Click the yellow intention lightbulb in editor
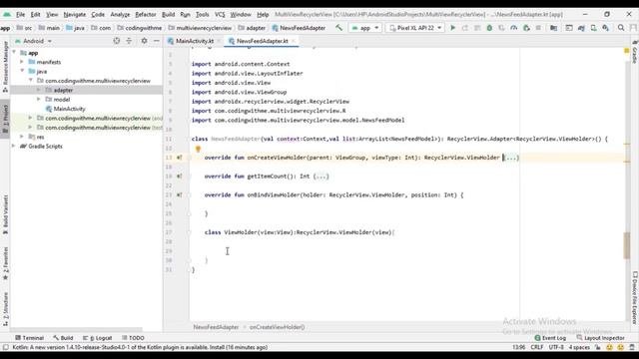The height and width of the screenshot is (359, 639). [198, 150]
